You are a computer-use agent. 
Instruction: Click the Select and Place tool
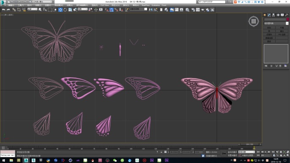75,10
